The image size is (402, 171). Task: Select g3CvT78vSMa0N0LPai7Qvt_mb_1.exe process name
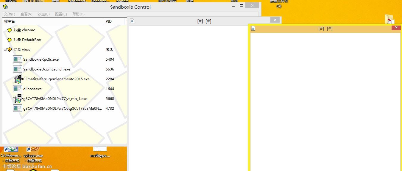coord(55,99)
